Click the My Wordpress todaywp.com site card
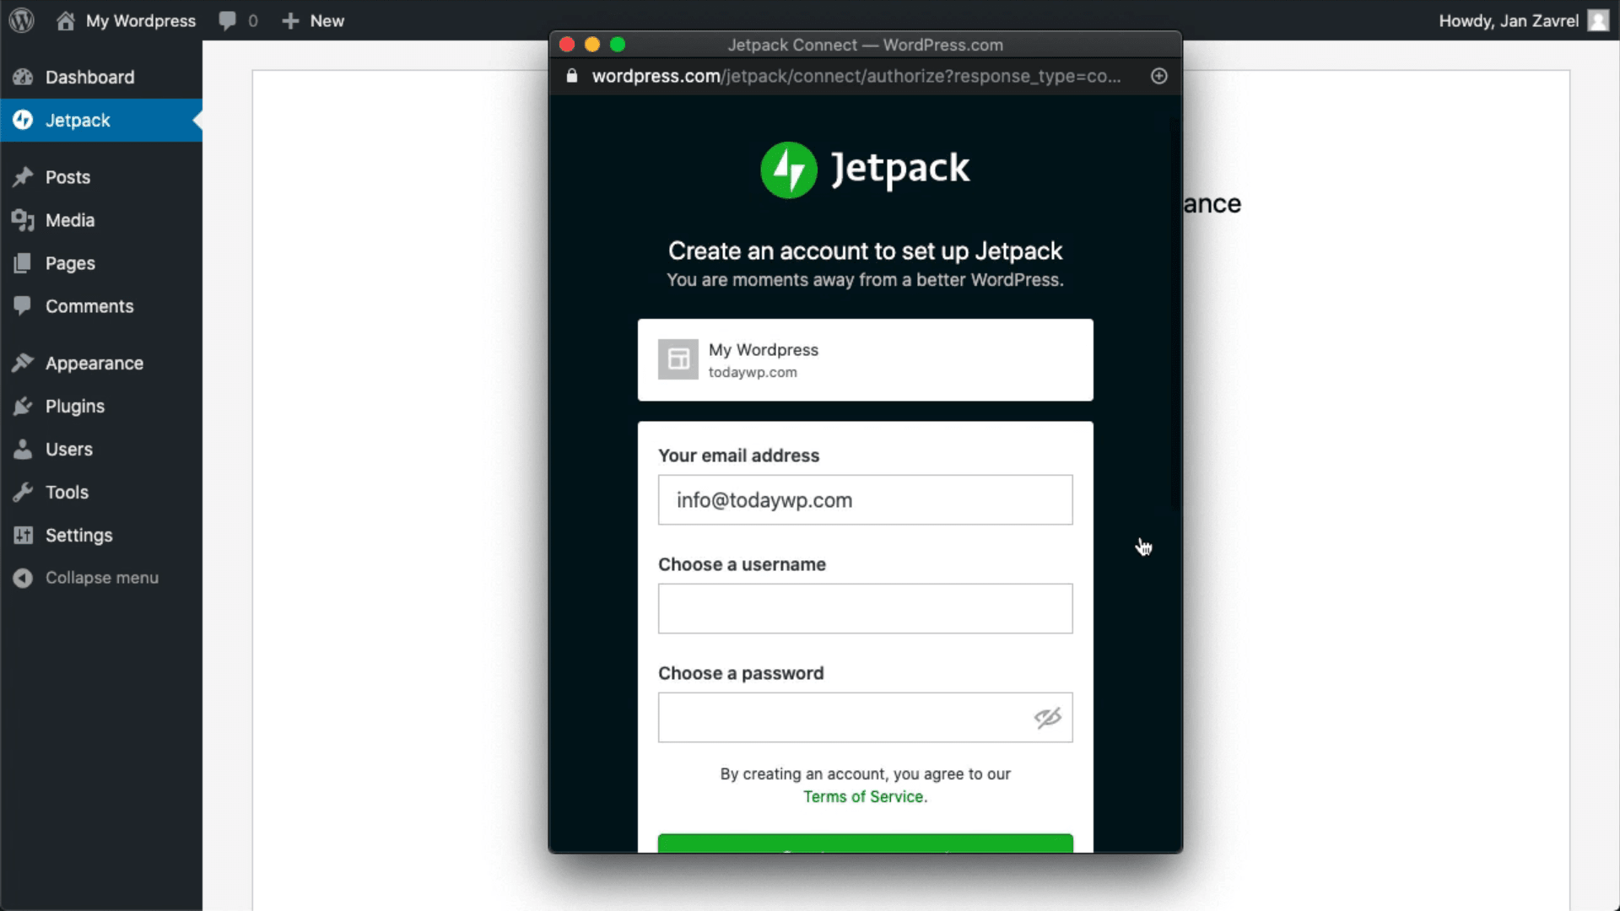This screenshot has height=911, width=1620. click(x=865, y=359)
